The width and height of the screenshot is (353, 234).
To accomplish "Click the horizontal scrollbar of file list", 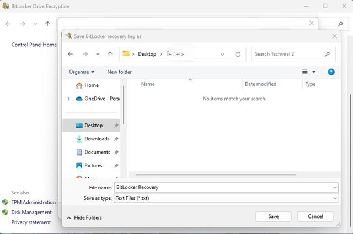I will coord(216,175).
